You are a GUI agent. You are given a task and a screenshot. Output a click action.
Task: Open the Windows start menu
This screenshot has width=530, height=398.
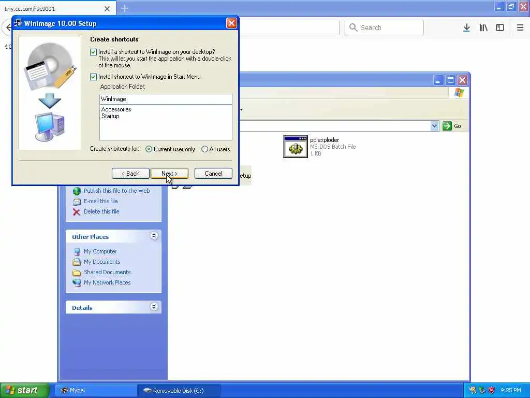click(x=25, y=390)
